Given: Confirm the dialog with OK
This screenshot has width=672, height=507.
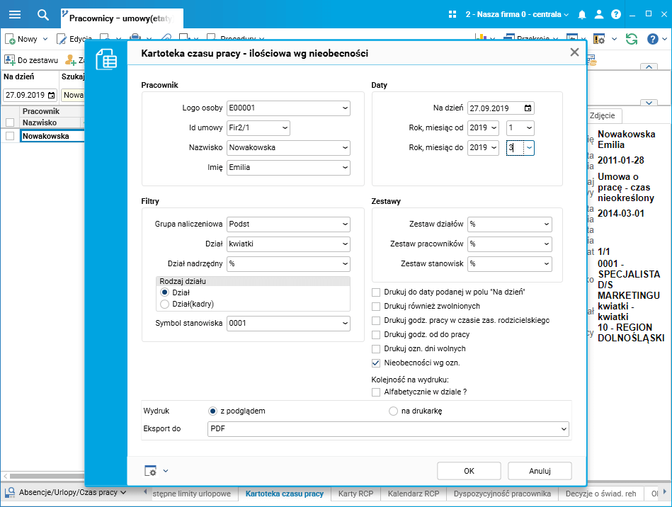Looking at the screenshot, I should point(469,471).
